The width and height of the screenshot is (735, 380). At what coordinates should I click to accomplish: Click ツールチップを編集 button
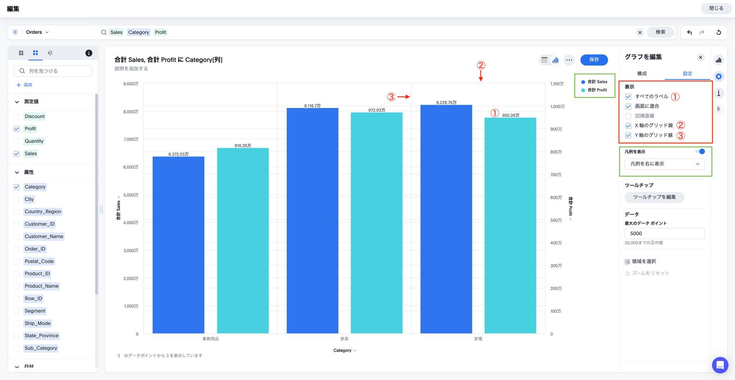(x=654, y=197)
